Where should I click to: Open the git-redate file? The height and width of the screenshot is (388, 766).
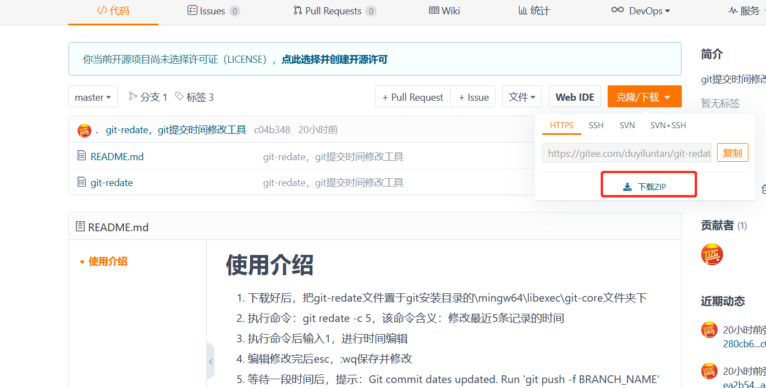[x=112, y=182]
